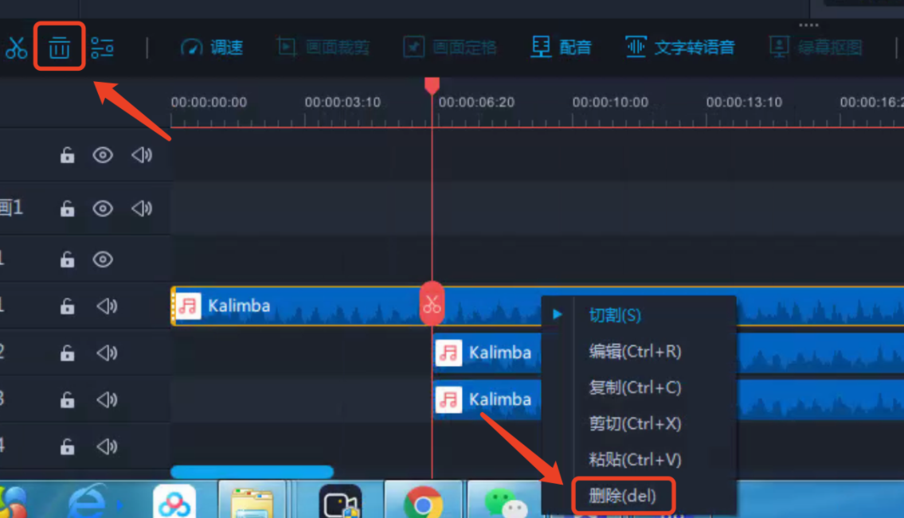Viewport: 904px width, 518px height.
Task: Select the 绿幕抠图 green screen icon
Action: coord(814,46)
